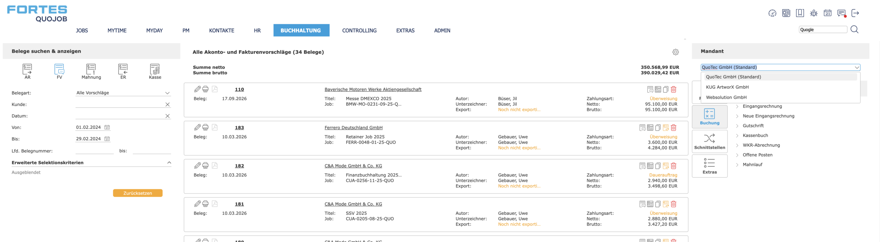880x242 pixels.
Task: Click the Schnittstellen side button
Action: [709, 141]
